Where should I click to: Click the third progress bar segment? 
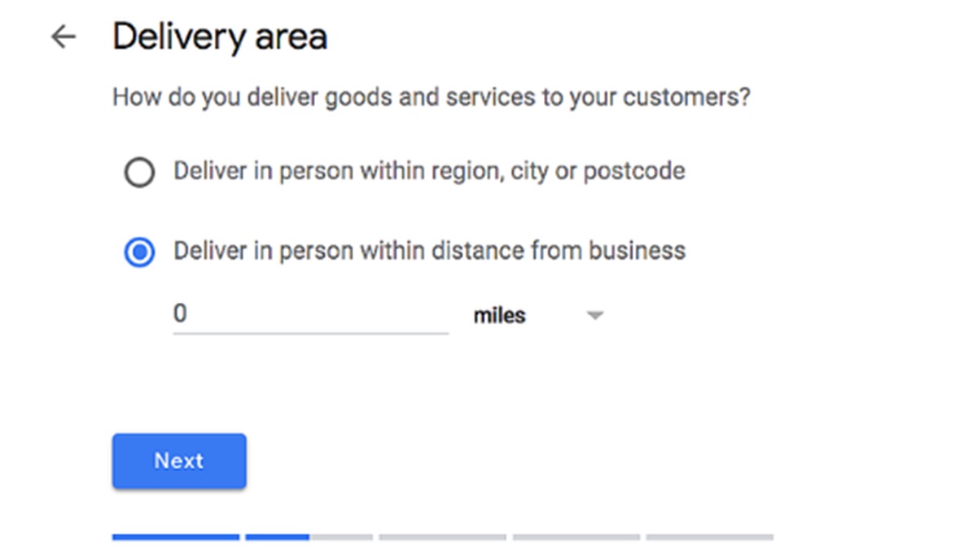pyautogui.click(x=442, y=538)
